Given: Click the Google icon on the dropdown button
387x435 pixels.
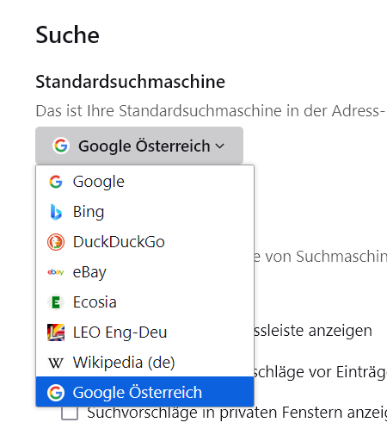Looking at the screenshot, I should pos(61,146).
